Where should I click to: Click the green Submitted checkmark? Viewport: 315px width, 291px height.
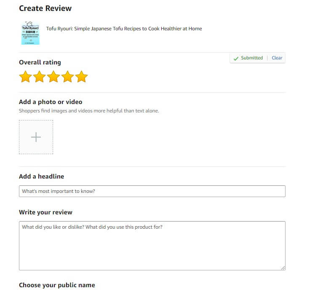(236, 58)
